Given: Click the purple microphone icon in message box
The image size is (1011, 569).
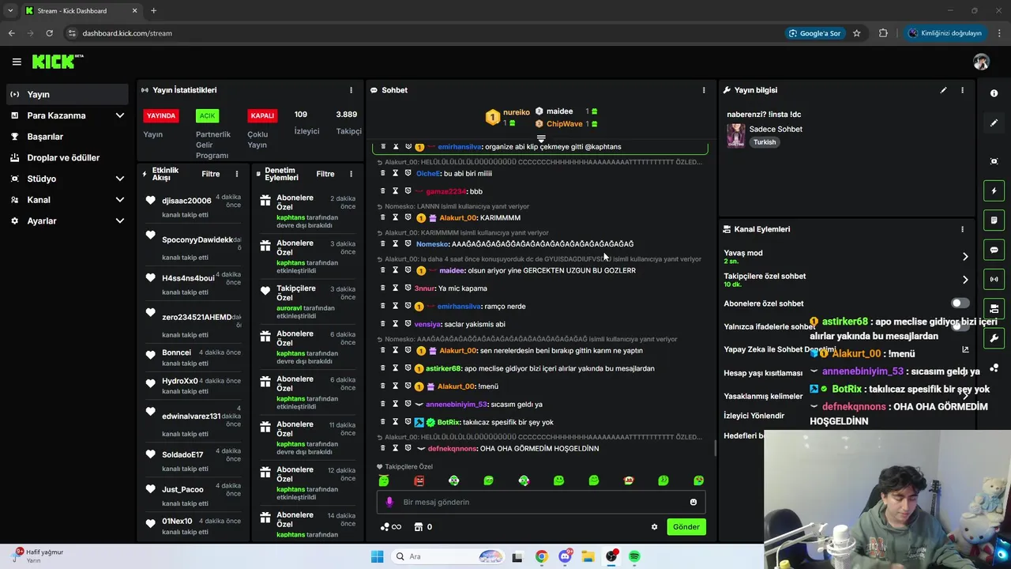Looking at the screenshot, I should pyautogui.click(x=389, y=502).
